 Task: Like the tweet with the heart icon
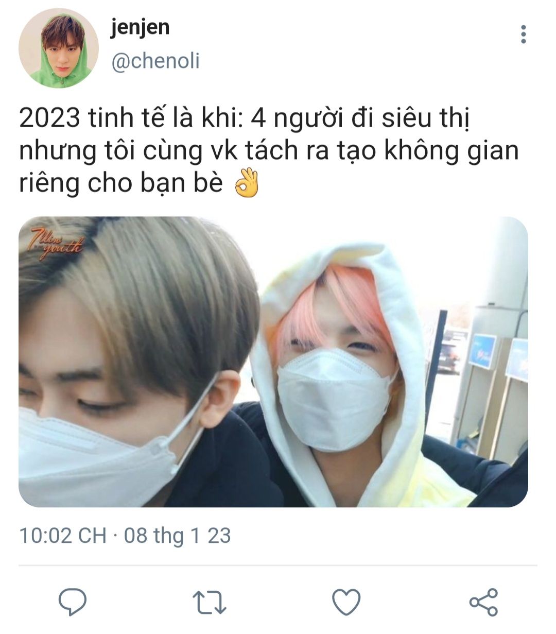[x=346, y=602]
